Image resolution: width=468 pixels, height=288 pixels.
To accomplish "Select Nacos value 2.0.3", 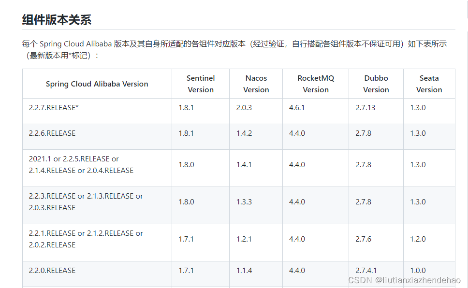I will click(x=244, y=108).
